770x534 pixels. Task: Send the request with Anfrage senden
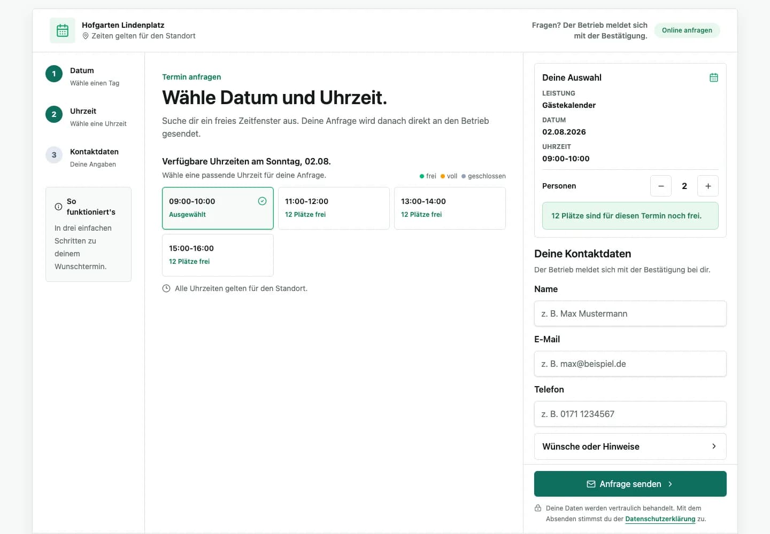pyautogui.click(x=630, y=484)
